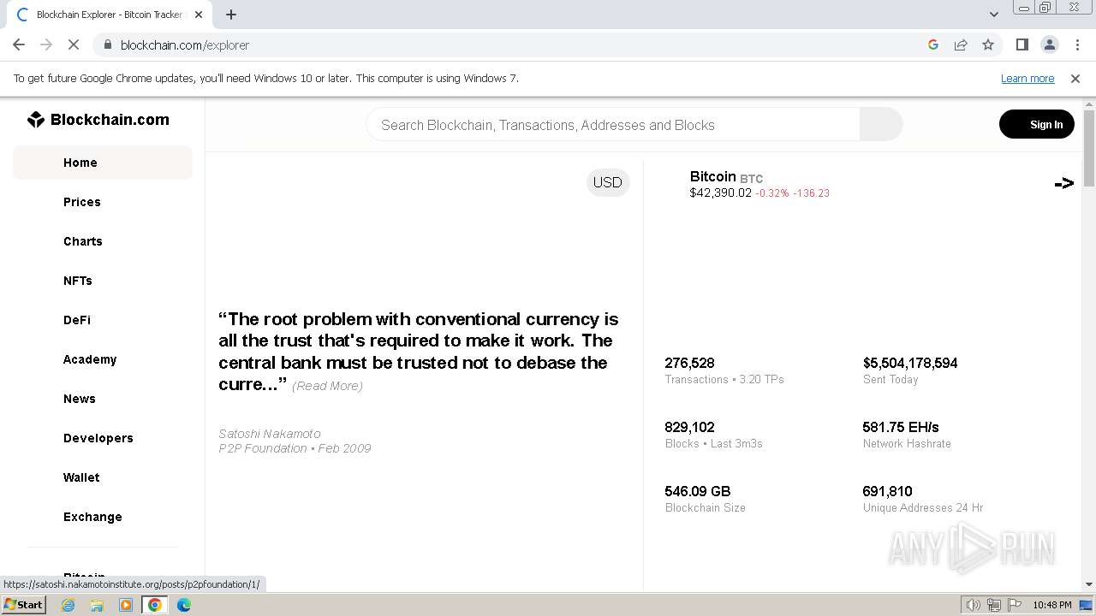1096x616 pixels.
Task: Open the Learn more link
Action: [x=1027, y=79]
